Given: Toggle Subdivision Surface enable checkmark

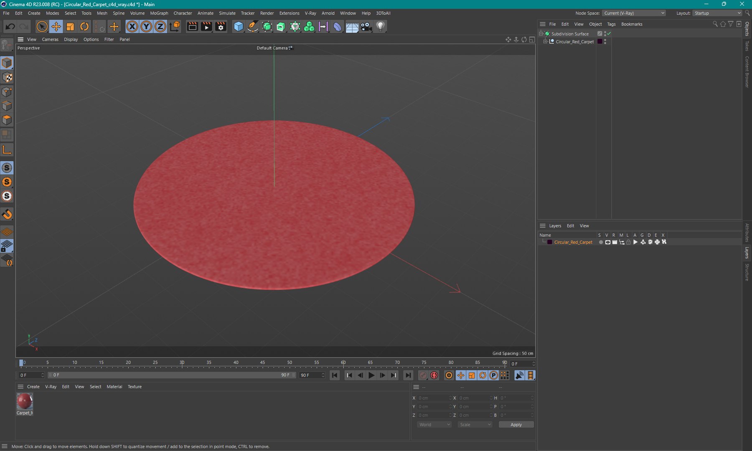Looking at the screenshot, I should tap(609, 33).
